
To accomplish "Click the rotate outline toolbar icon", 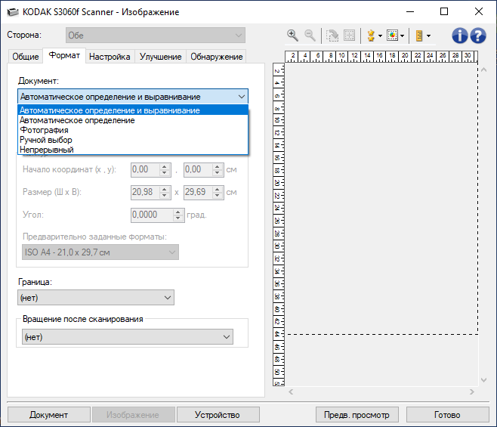I will point(332,36).
